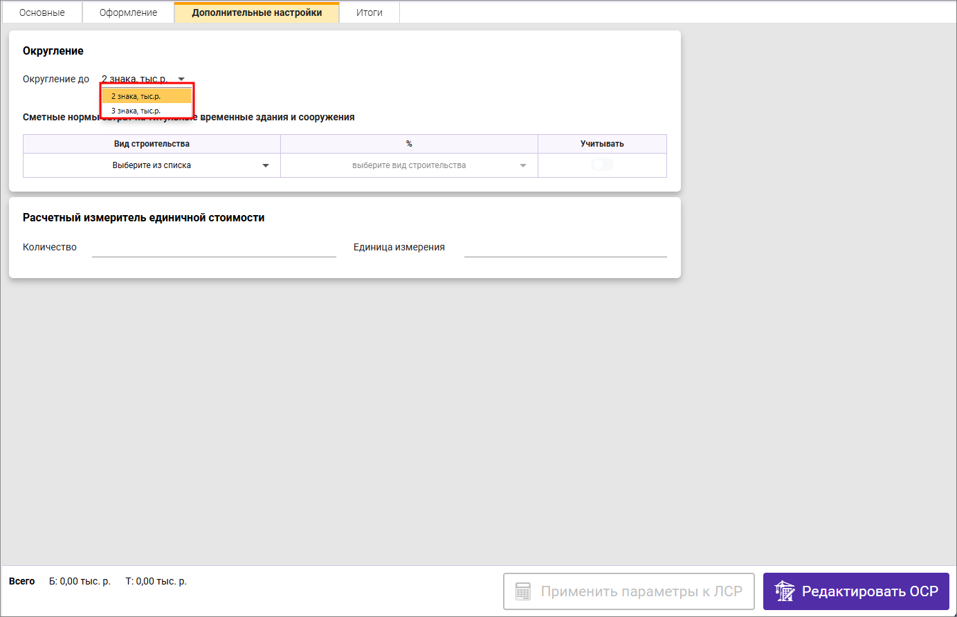
Task: Switch to the Основные tab
Action: point(42,12)
